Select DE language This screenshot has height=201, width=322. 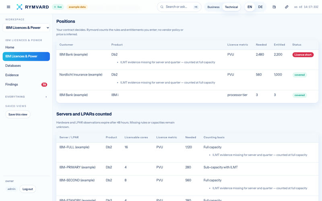260,7
